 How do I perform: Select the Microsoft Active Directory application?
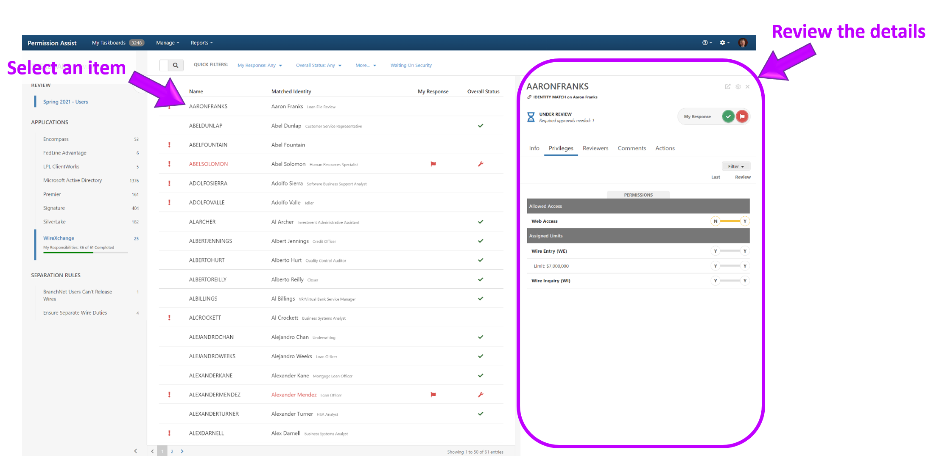[x=73, y=180]
